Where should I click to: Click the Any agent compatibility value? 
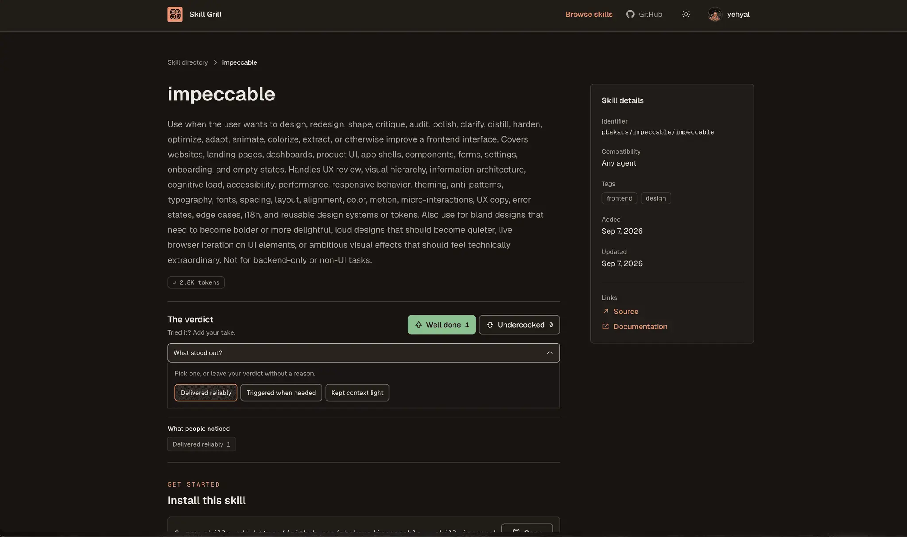[x=619, y=163]
